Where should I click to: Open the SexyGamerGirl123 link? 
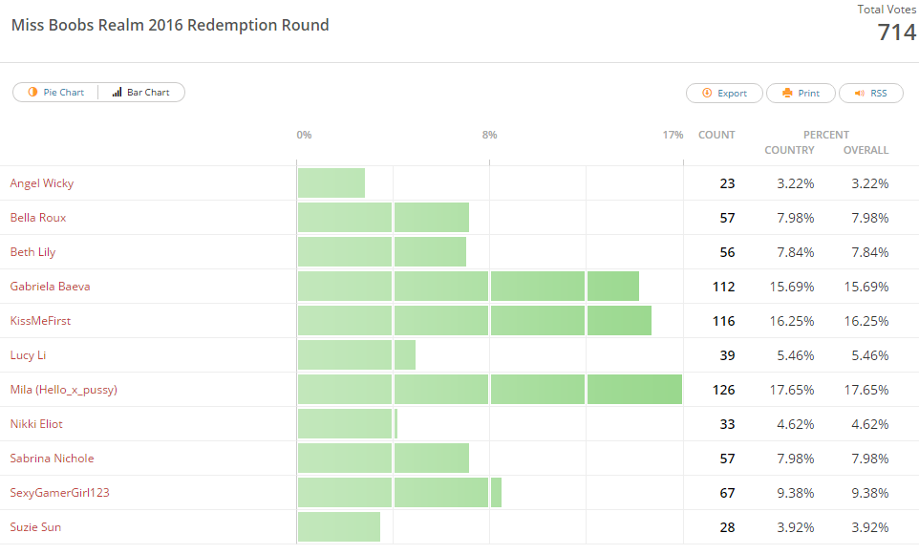[x=53, y=493]
